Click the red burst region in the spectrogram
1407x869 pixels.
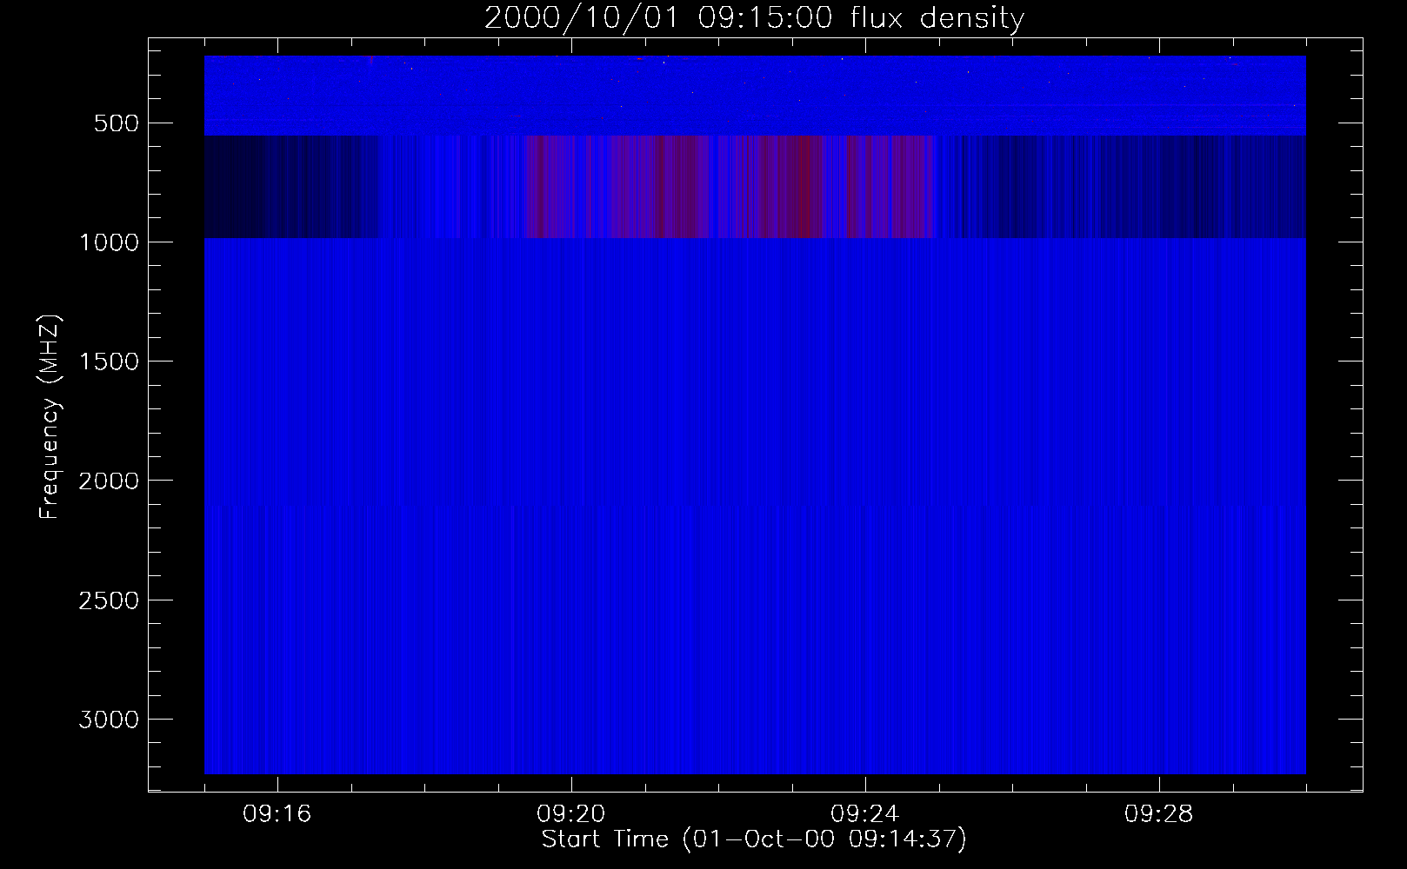[x=730, y=187]
